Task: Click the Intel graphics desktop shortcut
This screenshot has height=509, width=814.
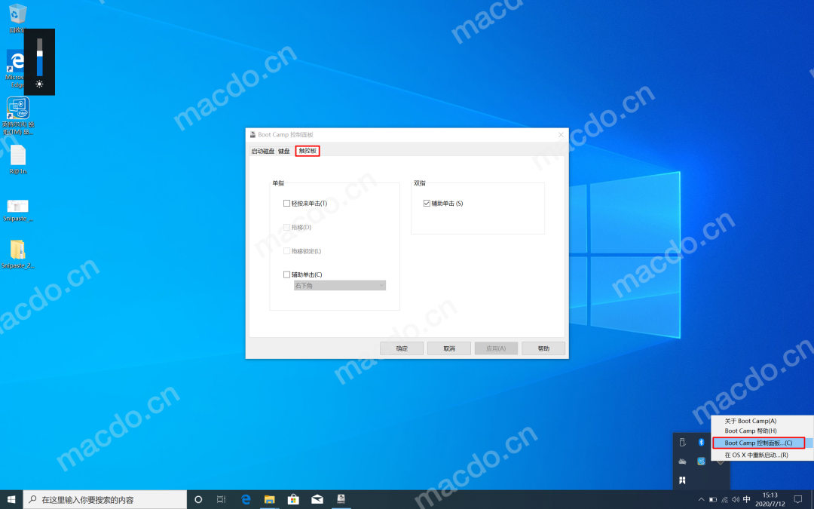Action: (17, 108)
